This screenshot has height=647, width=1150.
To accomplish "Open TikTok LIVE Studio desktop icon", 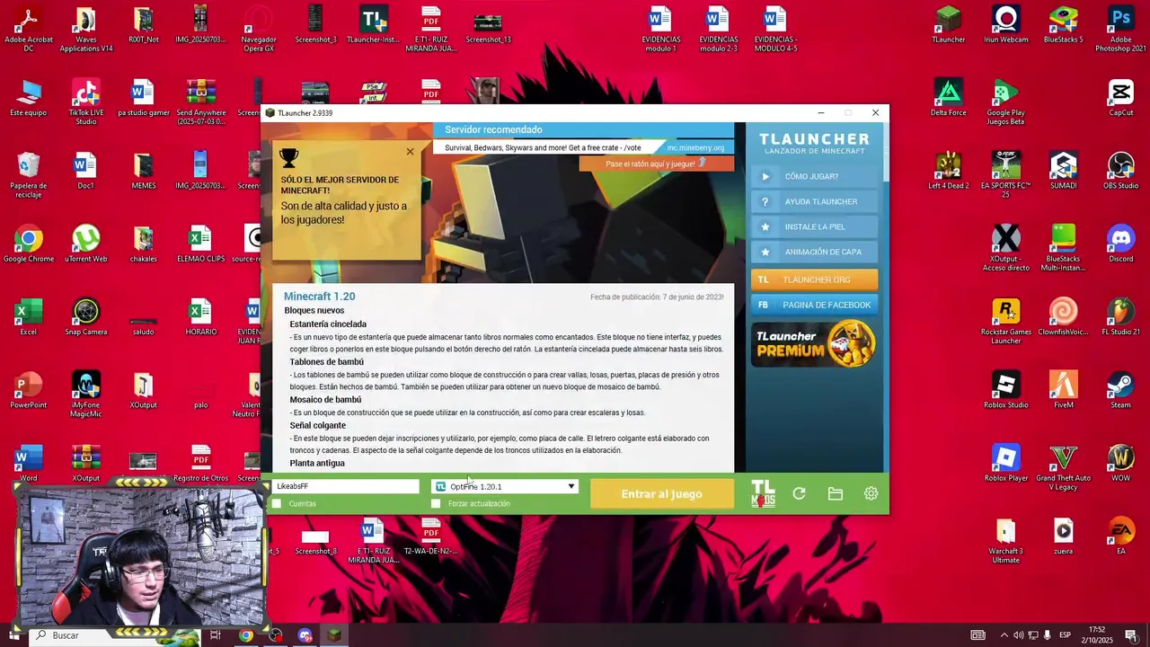I will coord(86,102).
